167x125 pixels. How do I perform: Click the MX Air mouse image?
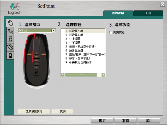[37, 61]
